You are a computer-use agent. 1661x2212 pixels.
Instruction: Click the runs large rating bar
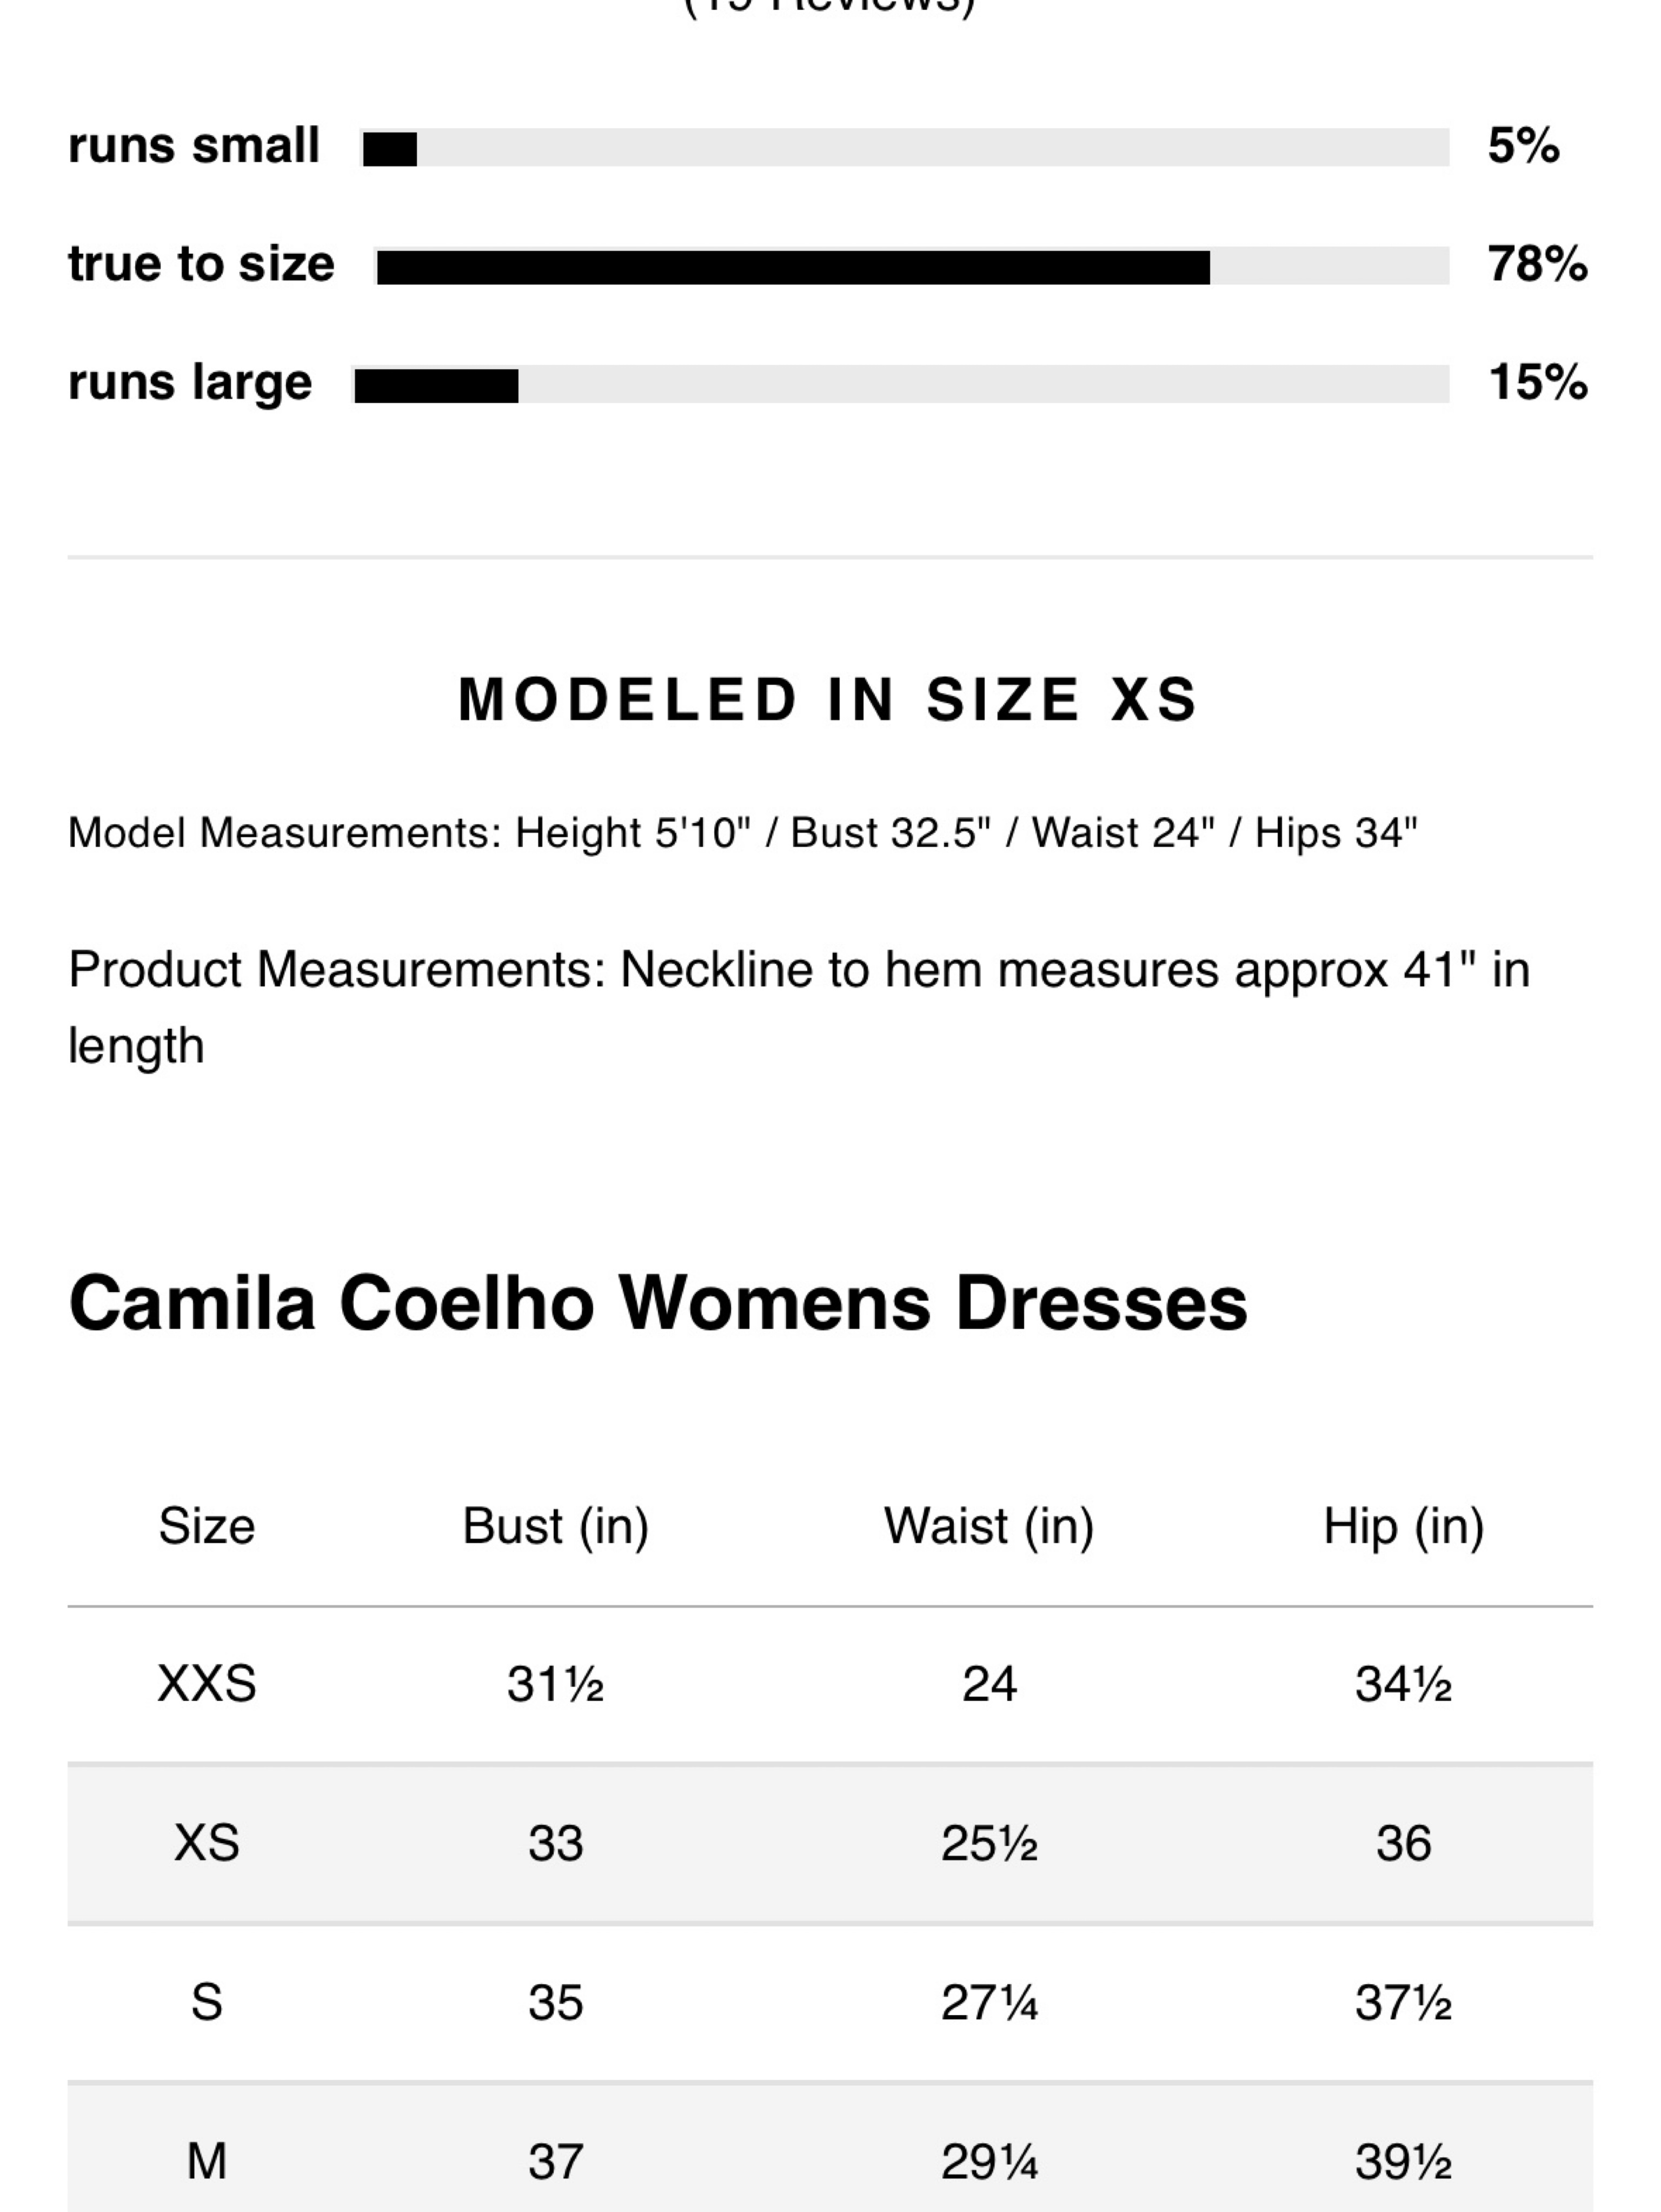tap(902, 385)
